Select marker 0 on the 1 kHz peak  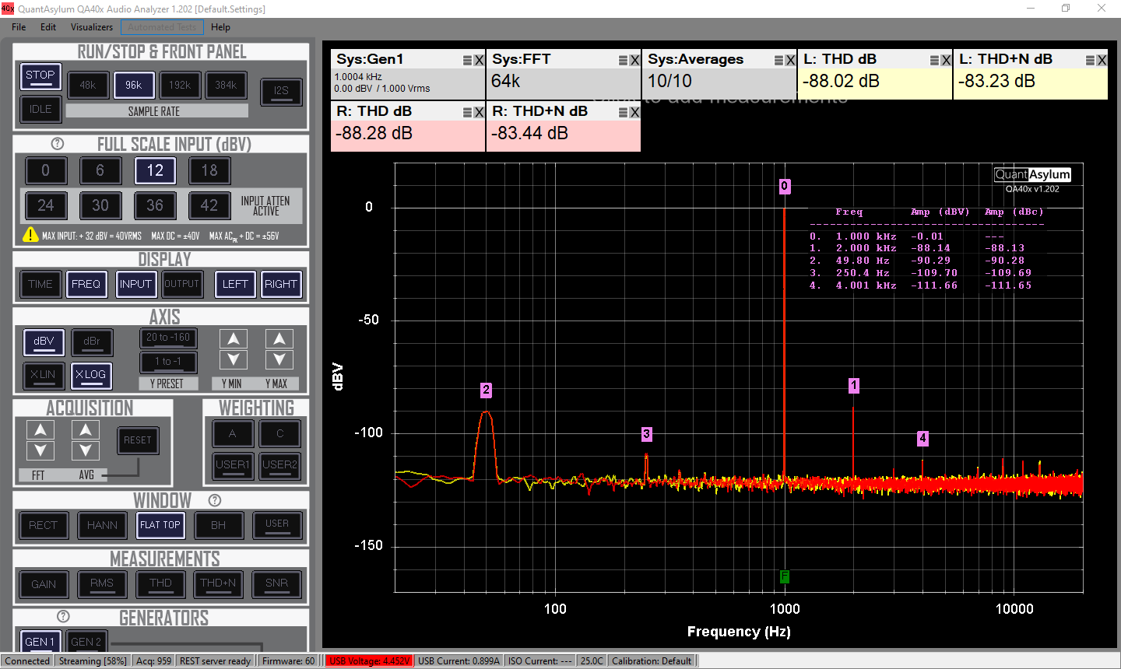click(785, 186)
